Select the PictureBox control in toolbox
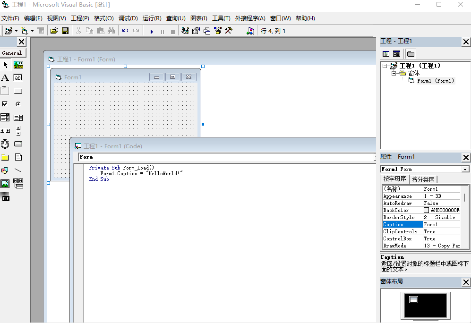The width and height of the screenshot is (471, 323). coord(18,65)
